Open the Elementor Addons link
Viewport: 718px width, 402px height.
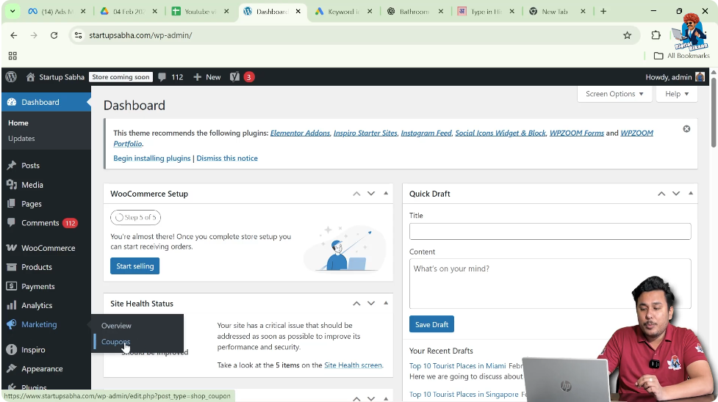point(300,133)
